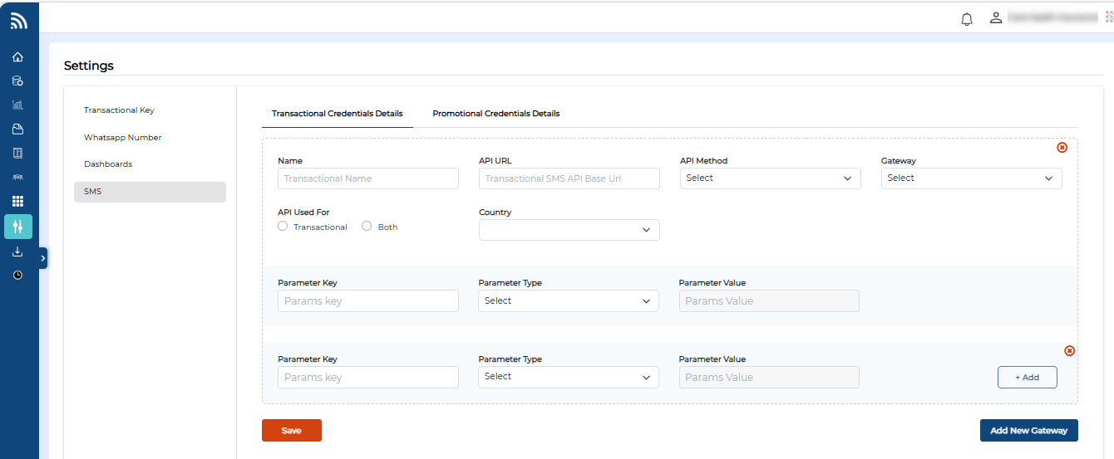This screenshot has height=459, width=1114.
Task: Click the API URL input field
Action: pyautogui.click(x=569, y=178)
